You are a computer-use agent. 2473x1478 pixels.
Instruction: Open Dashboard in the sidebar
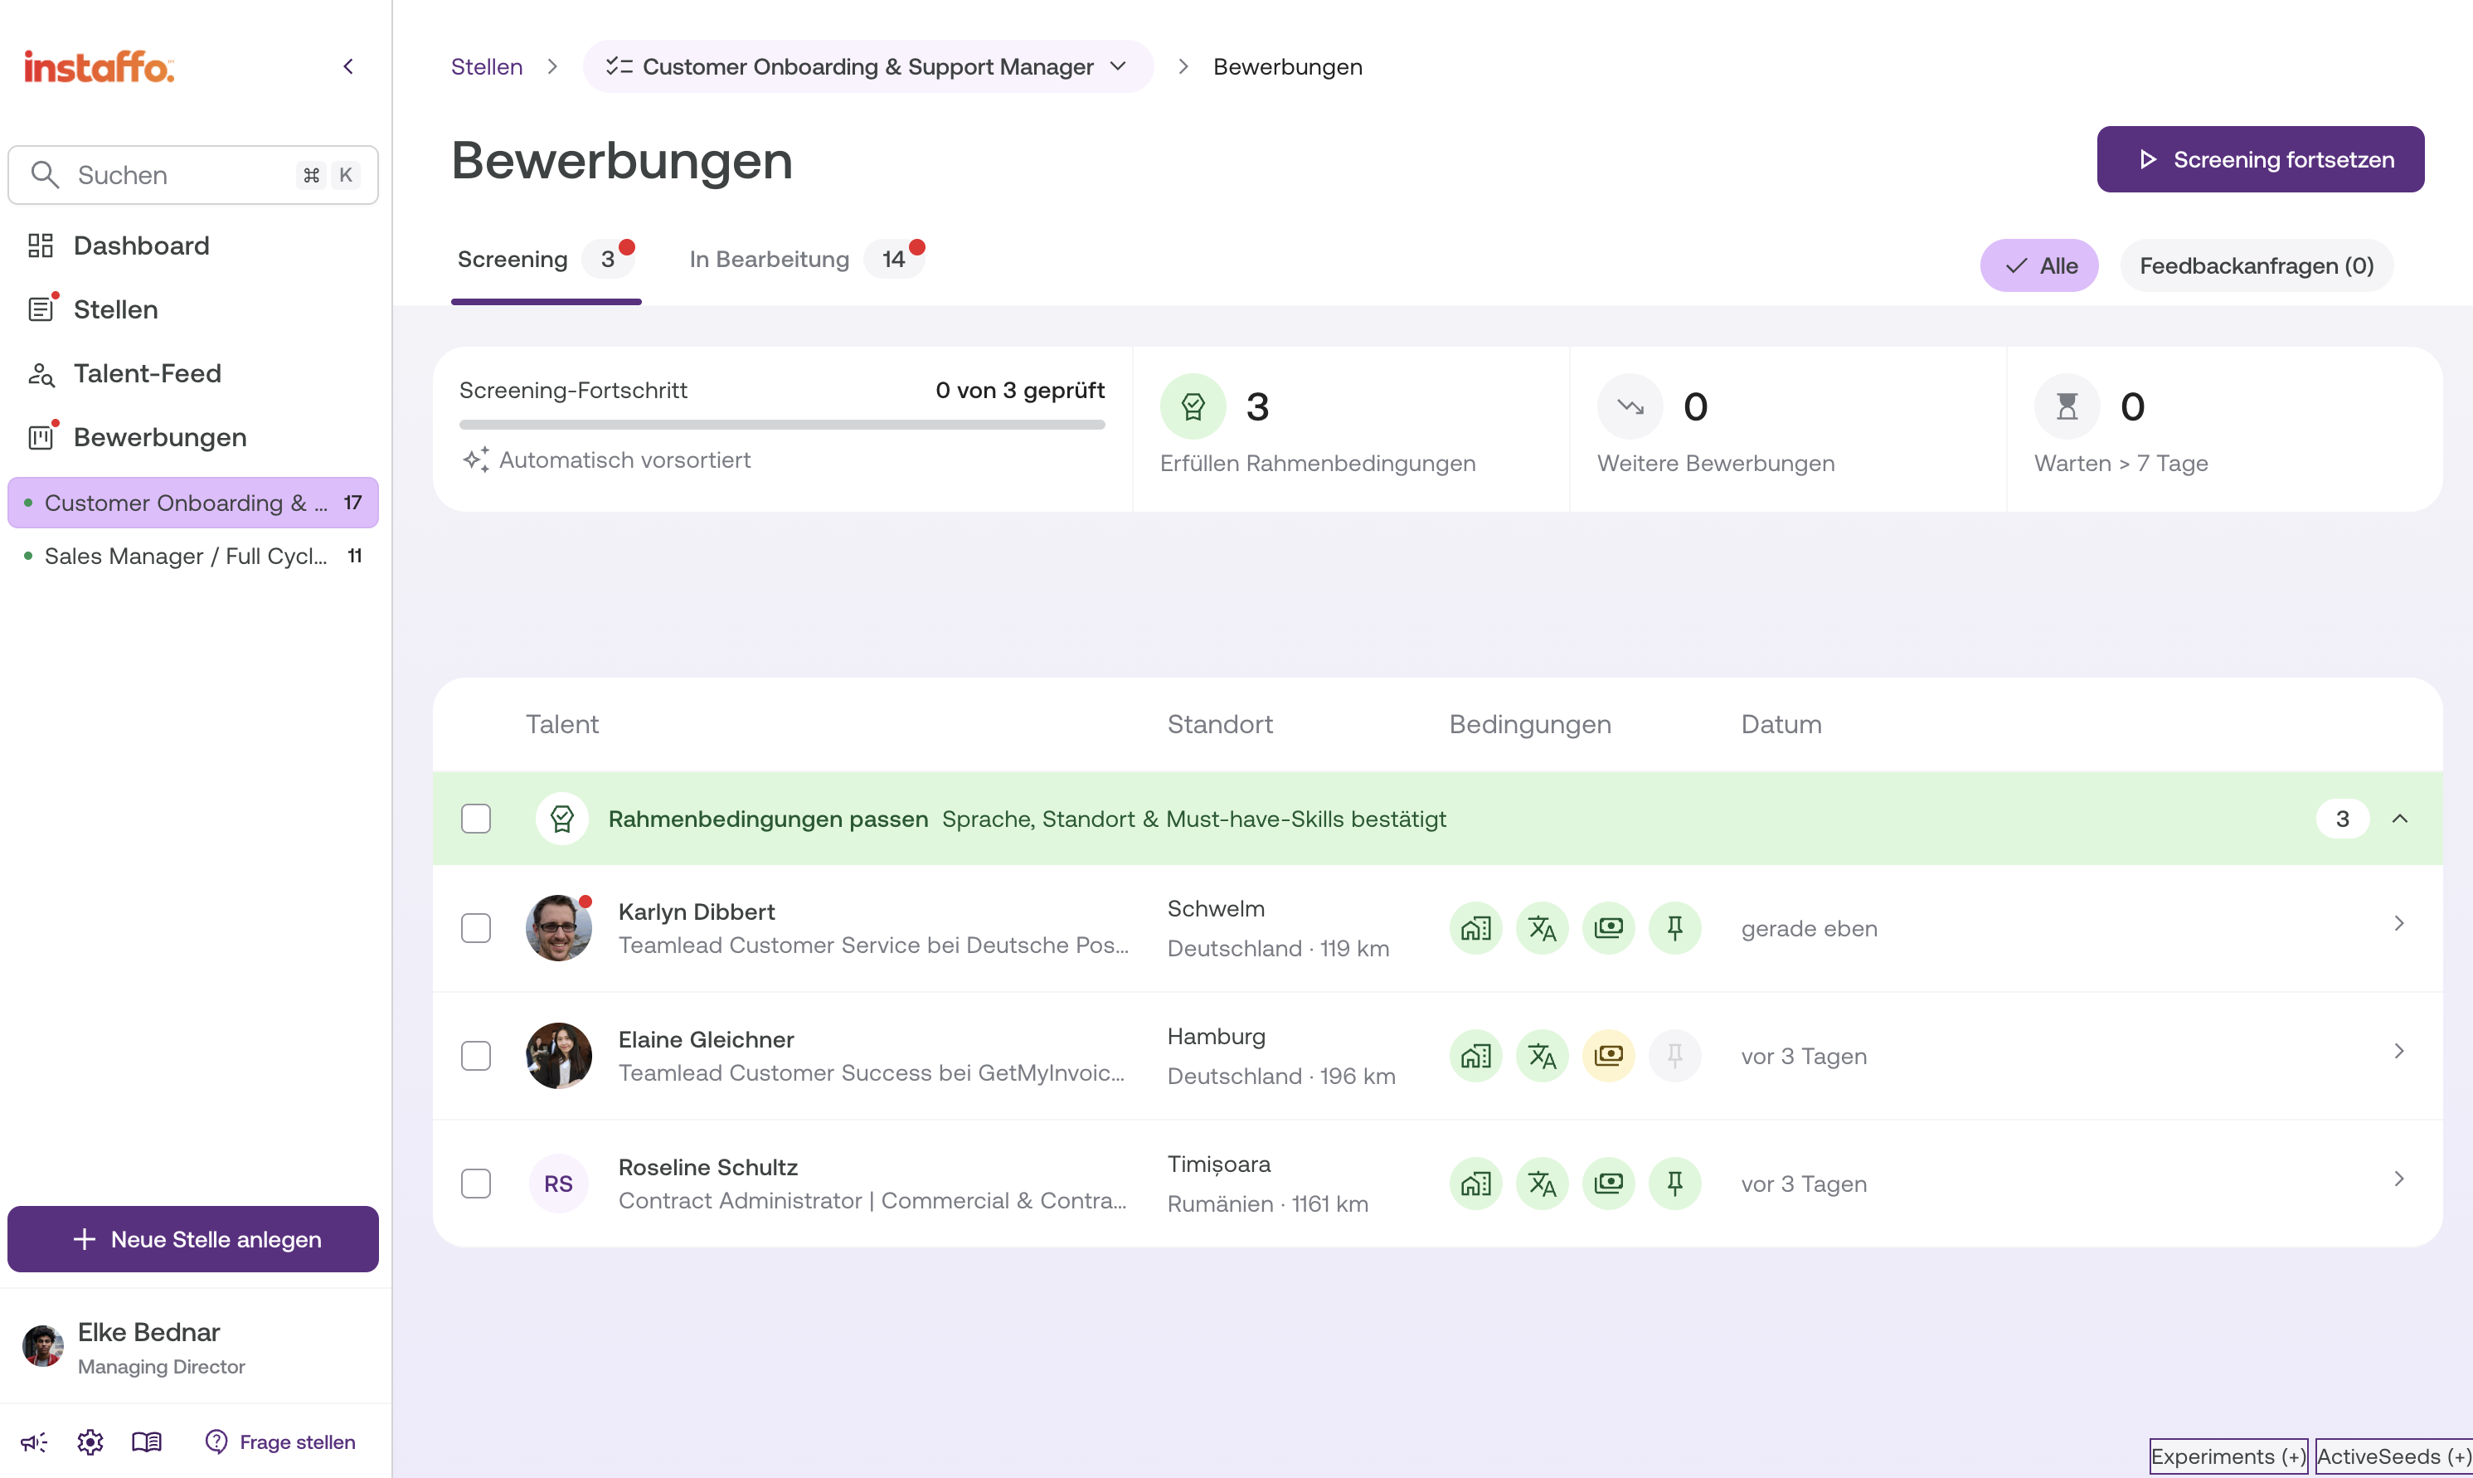pyautogui.click(x=141, y=246)
